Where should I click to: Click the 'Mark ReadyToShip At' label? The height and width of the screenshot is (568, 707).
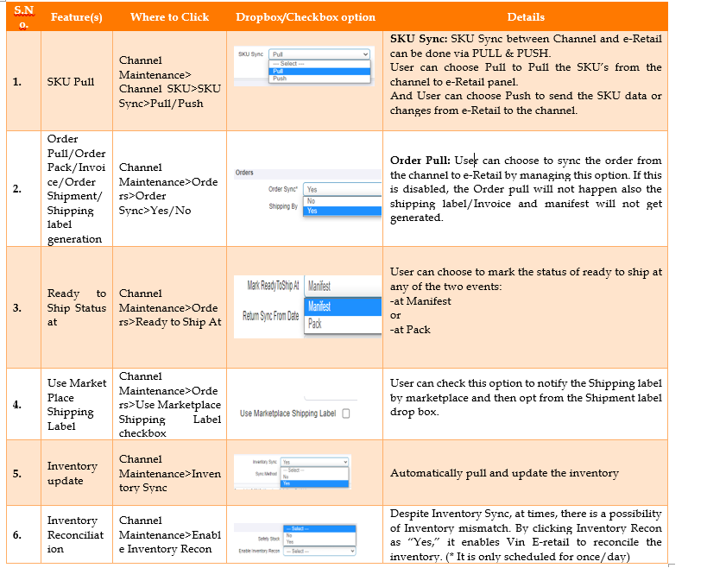coord(273,286)
